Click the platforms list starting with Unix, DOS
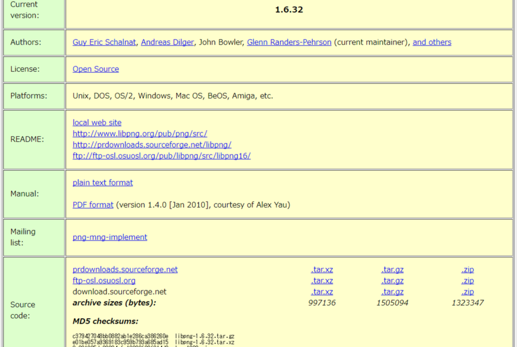 point(173,96)
